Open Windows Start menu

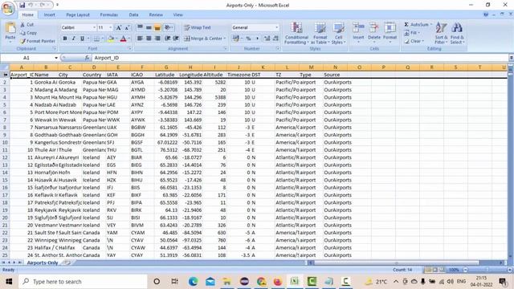(x=9, y=282)
